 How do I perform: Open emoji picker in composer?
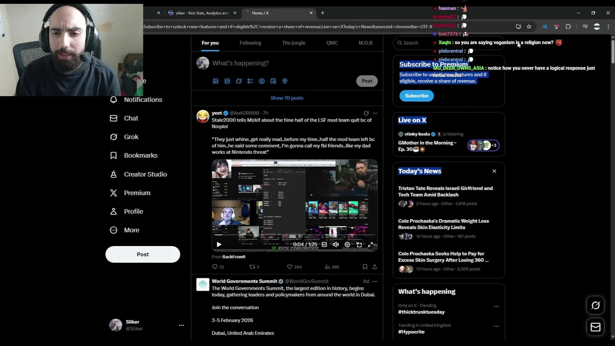coord(262,81)
